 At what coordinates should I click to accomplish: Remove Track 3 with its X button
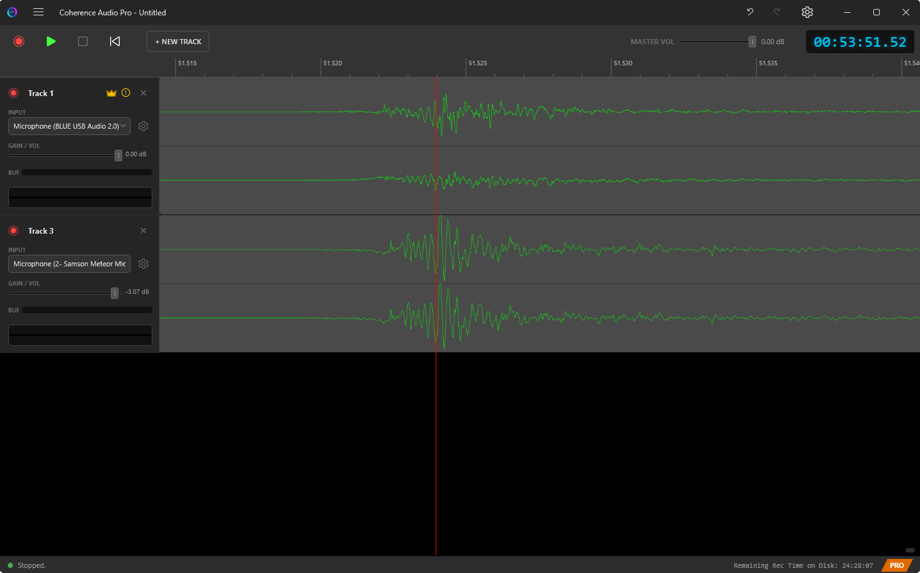click(x=143, y=230)
